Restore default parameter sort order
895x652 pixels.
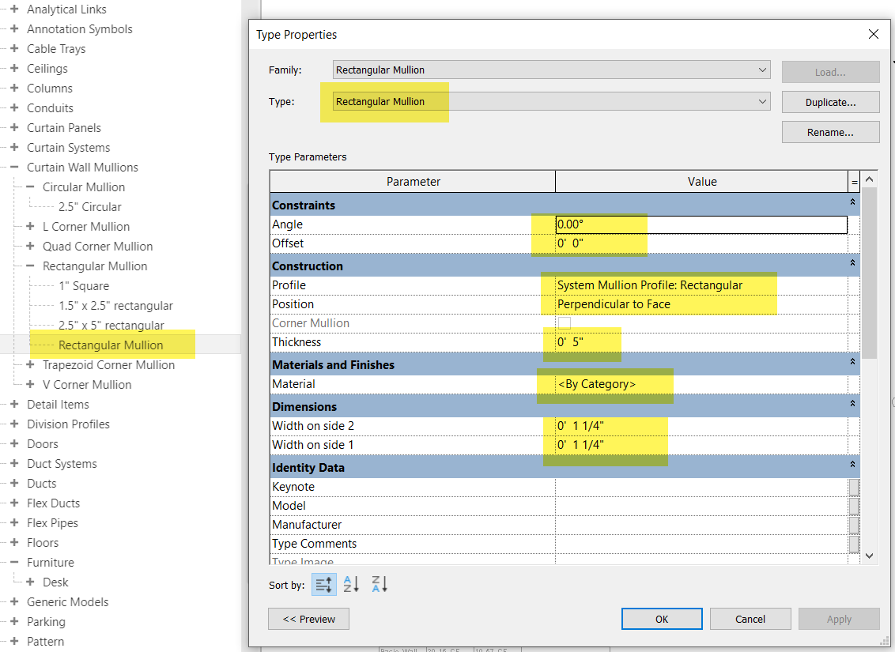pos(323,584)
